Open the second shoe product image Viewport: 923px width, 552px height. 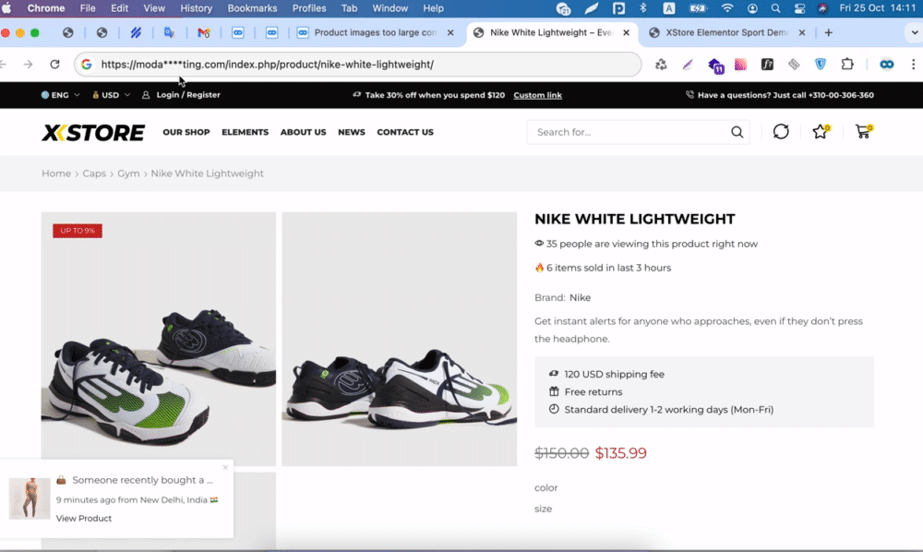coord(399,339)
